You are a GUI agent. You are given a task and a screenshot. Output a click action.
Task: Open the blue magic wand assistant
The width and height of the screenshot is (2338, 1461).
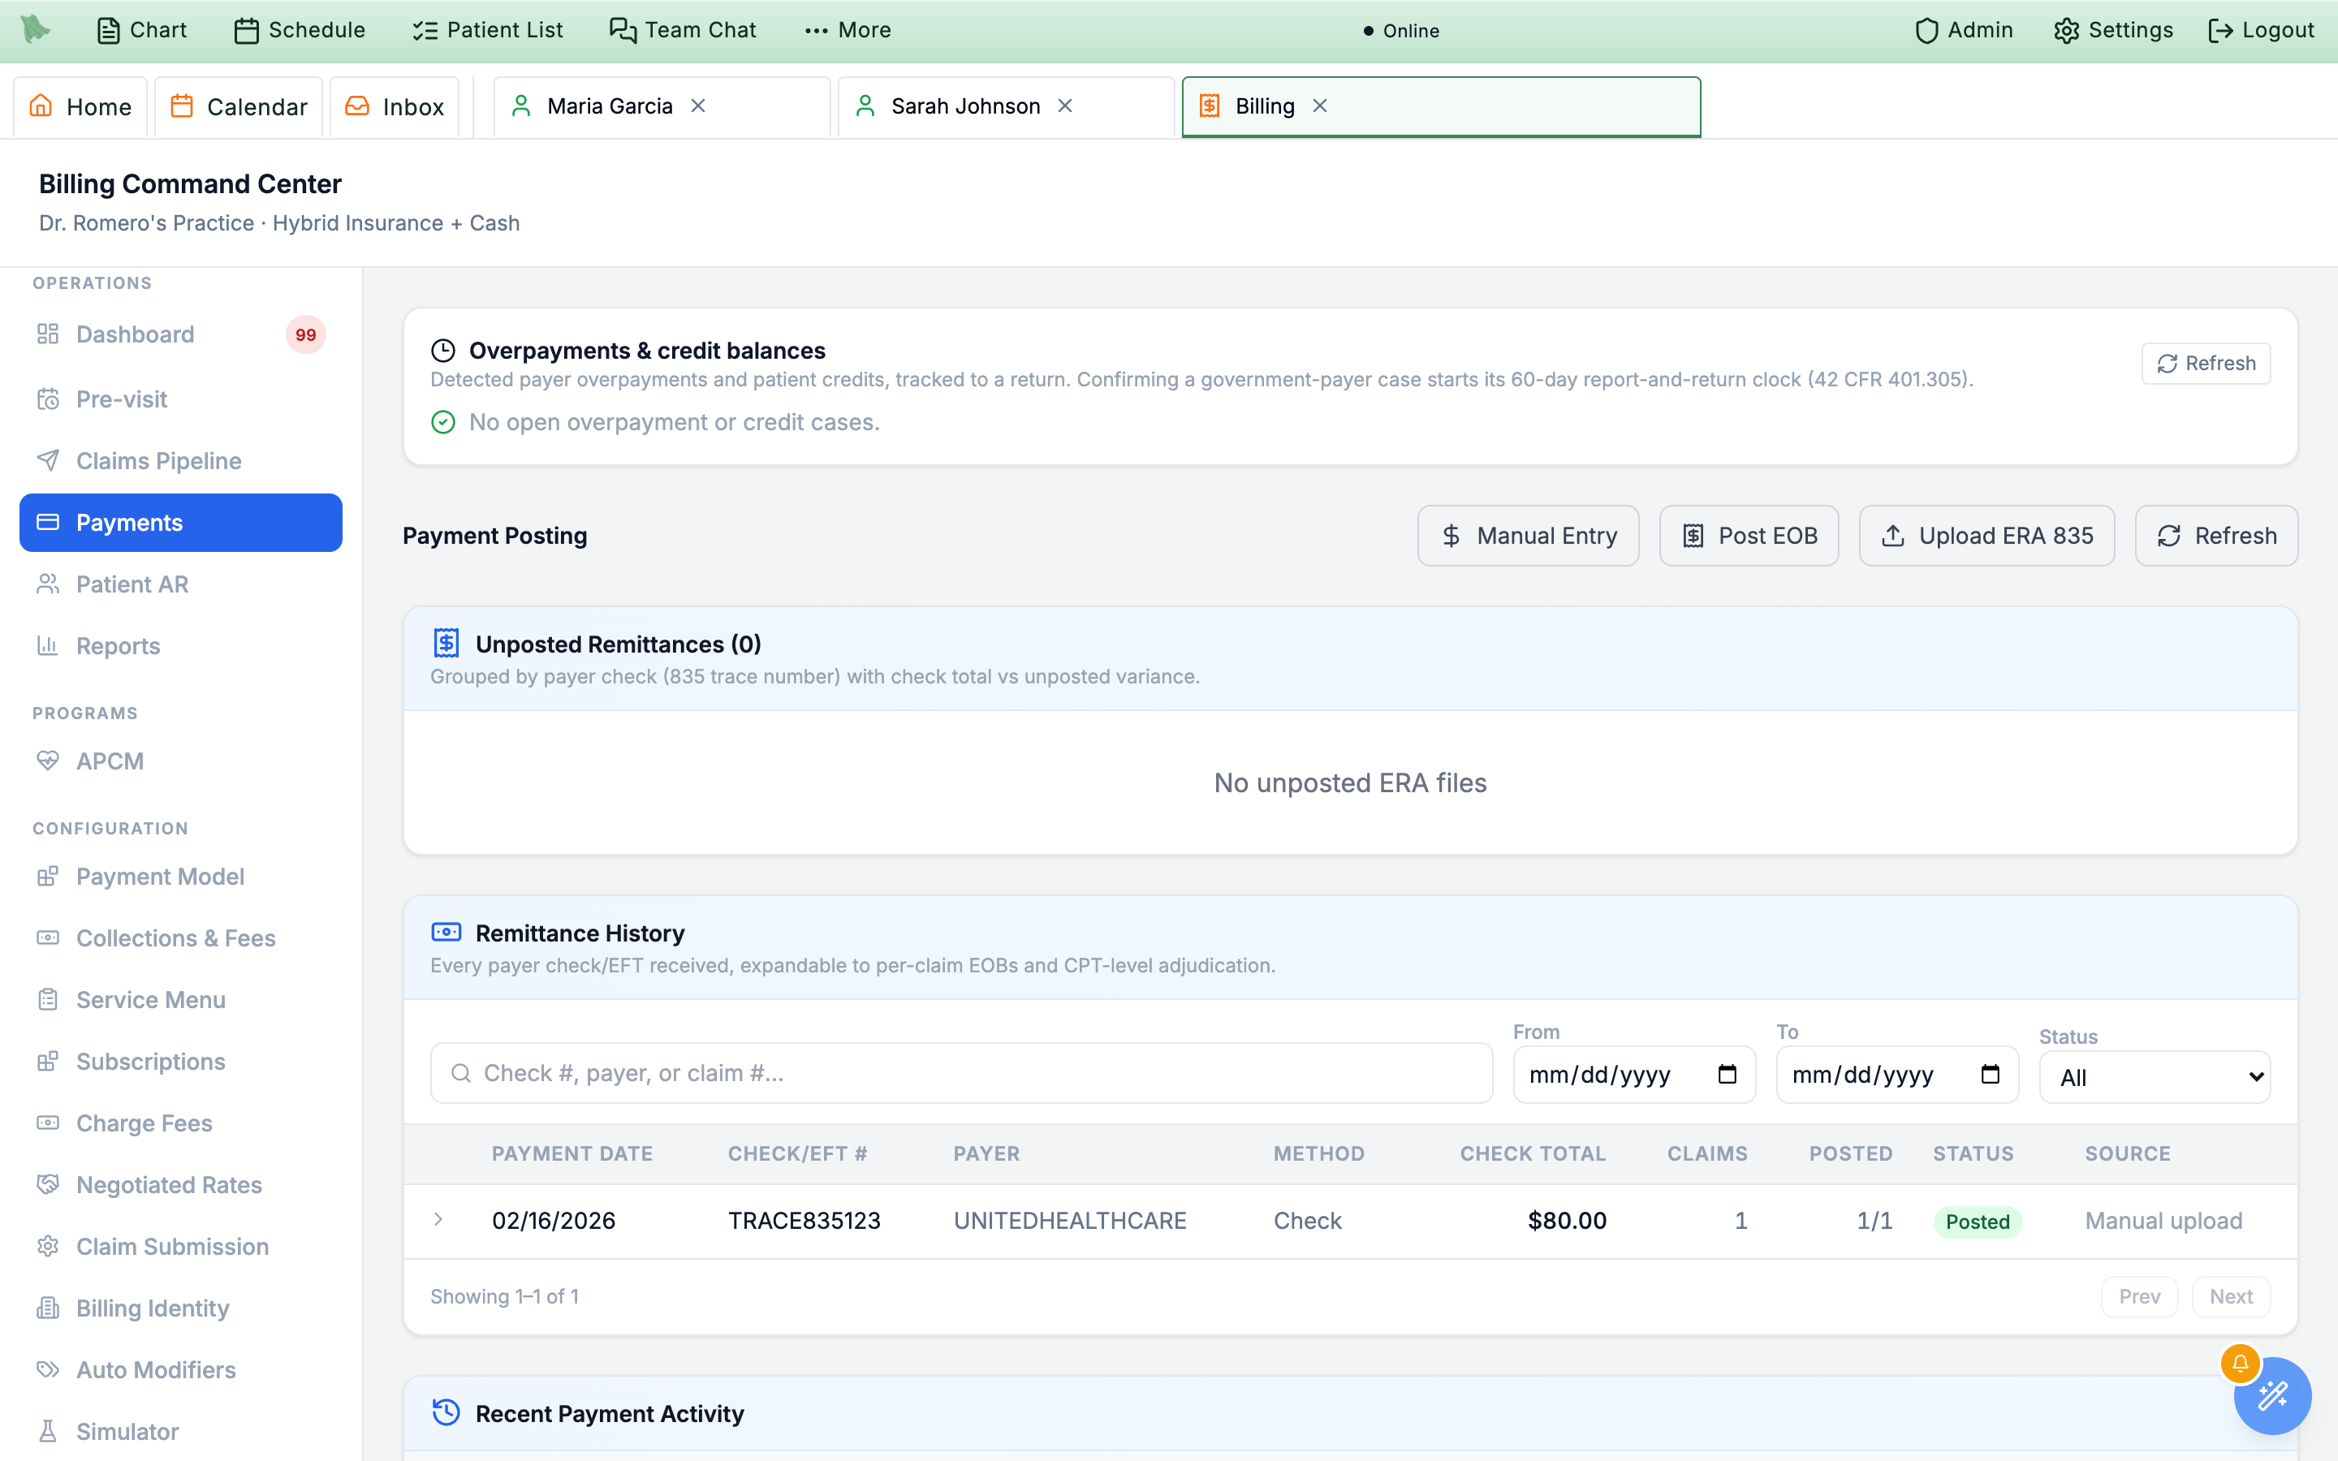click(x=2272, y=1395)
